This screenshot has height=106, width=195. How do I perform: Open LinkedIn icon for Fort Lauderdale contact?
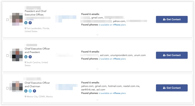pyautogui.click(x=26, y=23)
